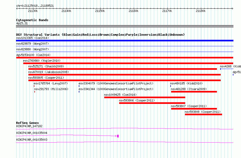Image resolution: width=241 pixels, height=158 pixels.
Task: Click the small esv1765764 (Levy2007) red marker
Action: (x=34, y=86)
